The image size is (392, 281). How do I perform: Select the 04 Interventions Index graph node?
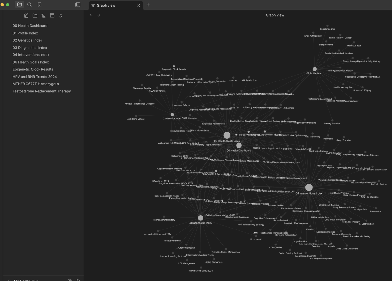pyautogui.click(x=309, y=187)
